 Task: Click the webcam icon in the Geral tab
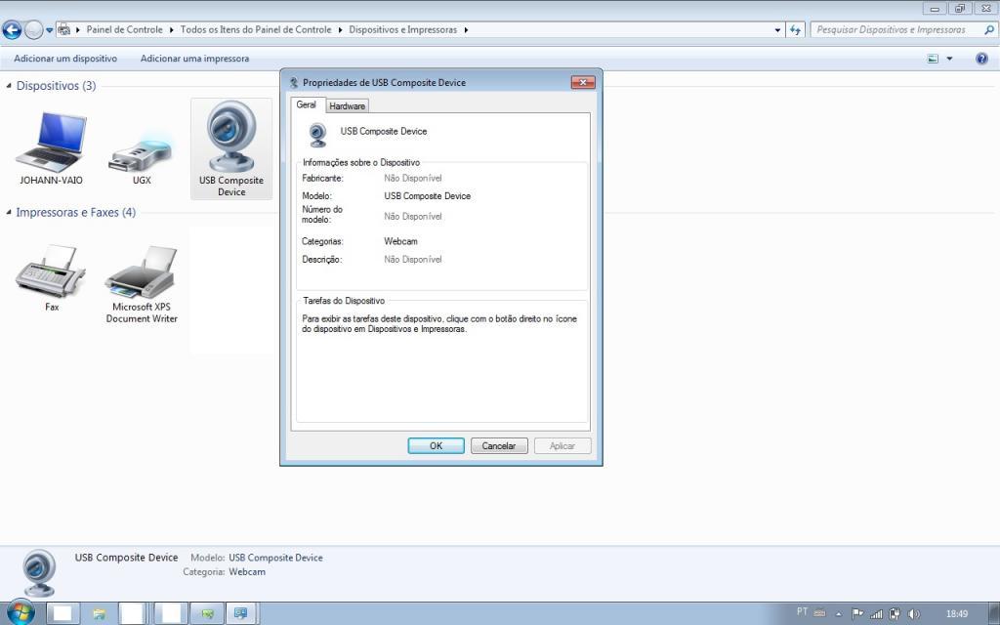317,135
